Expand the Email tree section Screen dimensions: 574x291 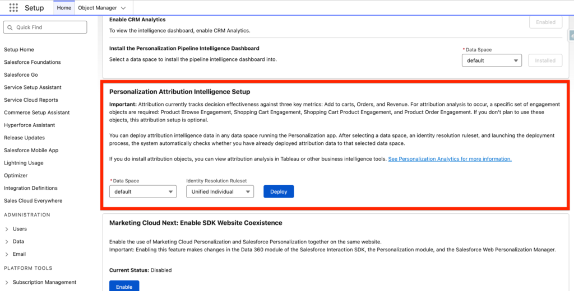[x=7, y=254]
